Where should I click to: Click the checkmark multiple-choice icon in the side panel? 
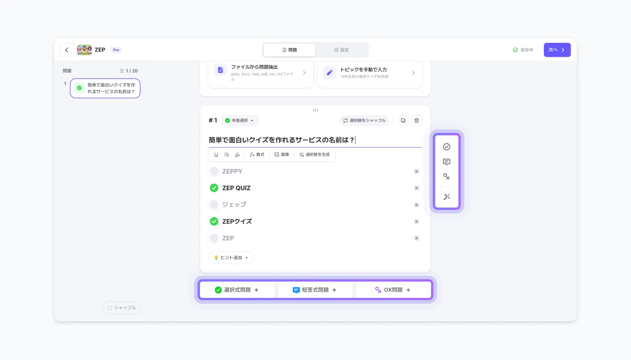[x=447, y=147]
